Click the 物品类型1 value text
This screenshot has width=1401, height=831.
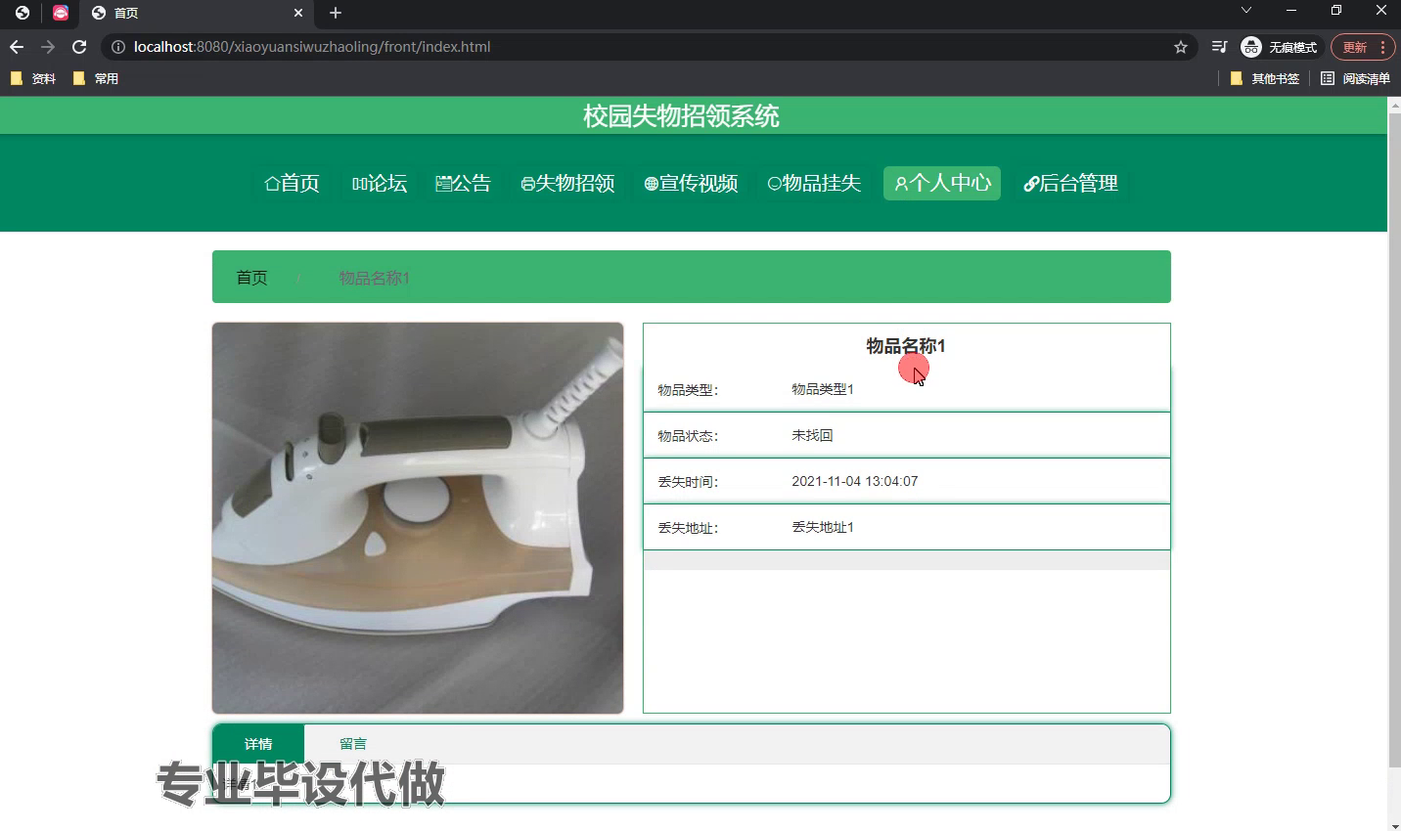(x=823, y=389)
